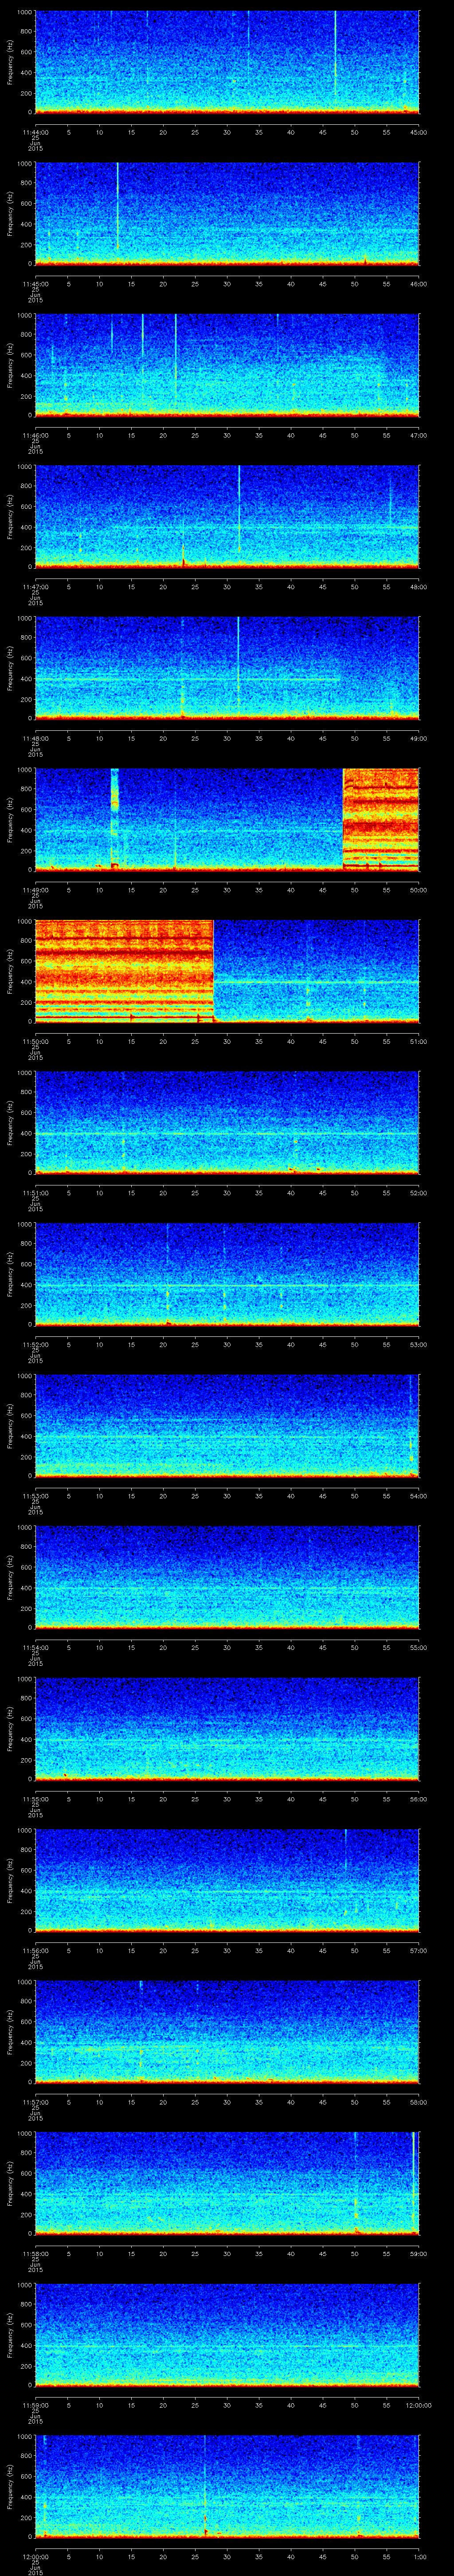Click the bright vertical line in the 11:45:00 panel
The image size is (454, 2576).
coord(118,205)
